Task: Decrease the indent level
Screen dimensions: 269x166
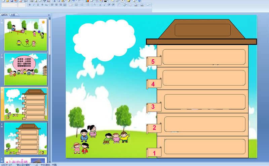Action: click(x=109, y=5)
